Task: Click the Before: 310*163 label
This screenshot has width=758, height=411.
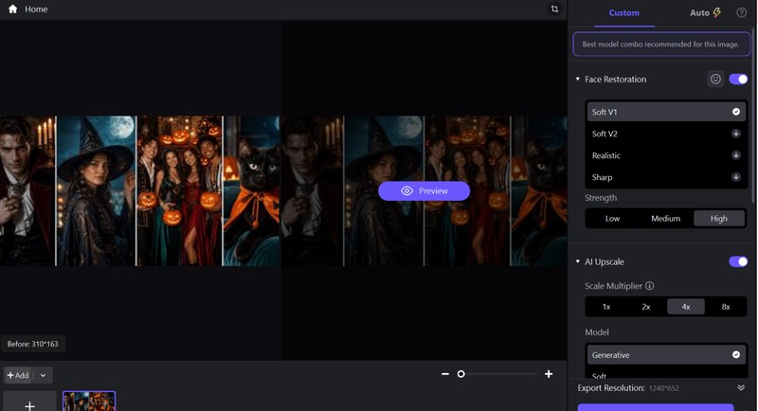Action: [32, 344]
